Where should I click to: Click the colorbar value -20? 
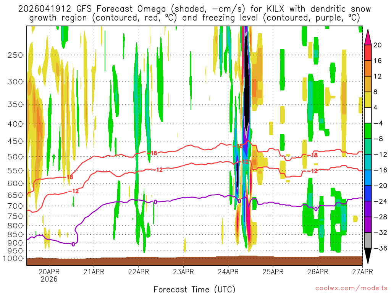click(x=380, y=186)
